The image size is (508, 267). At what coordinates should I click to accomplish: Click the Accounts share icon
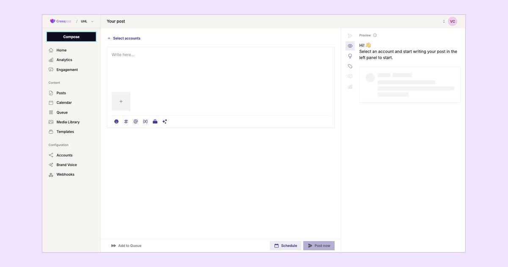(51, 155)
